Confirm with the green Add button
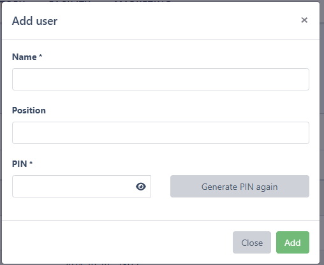324x265 pixels. tap(293, 242)
